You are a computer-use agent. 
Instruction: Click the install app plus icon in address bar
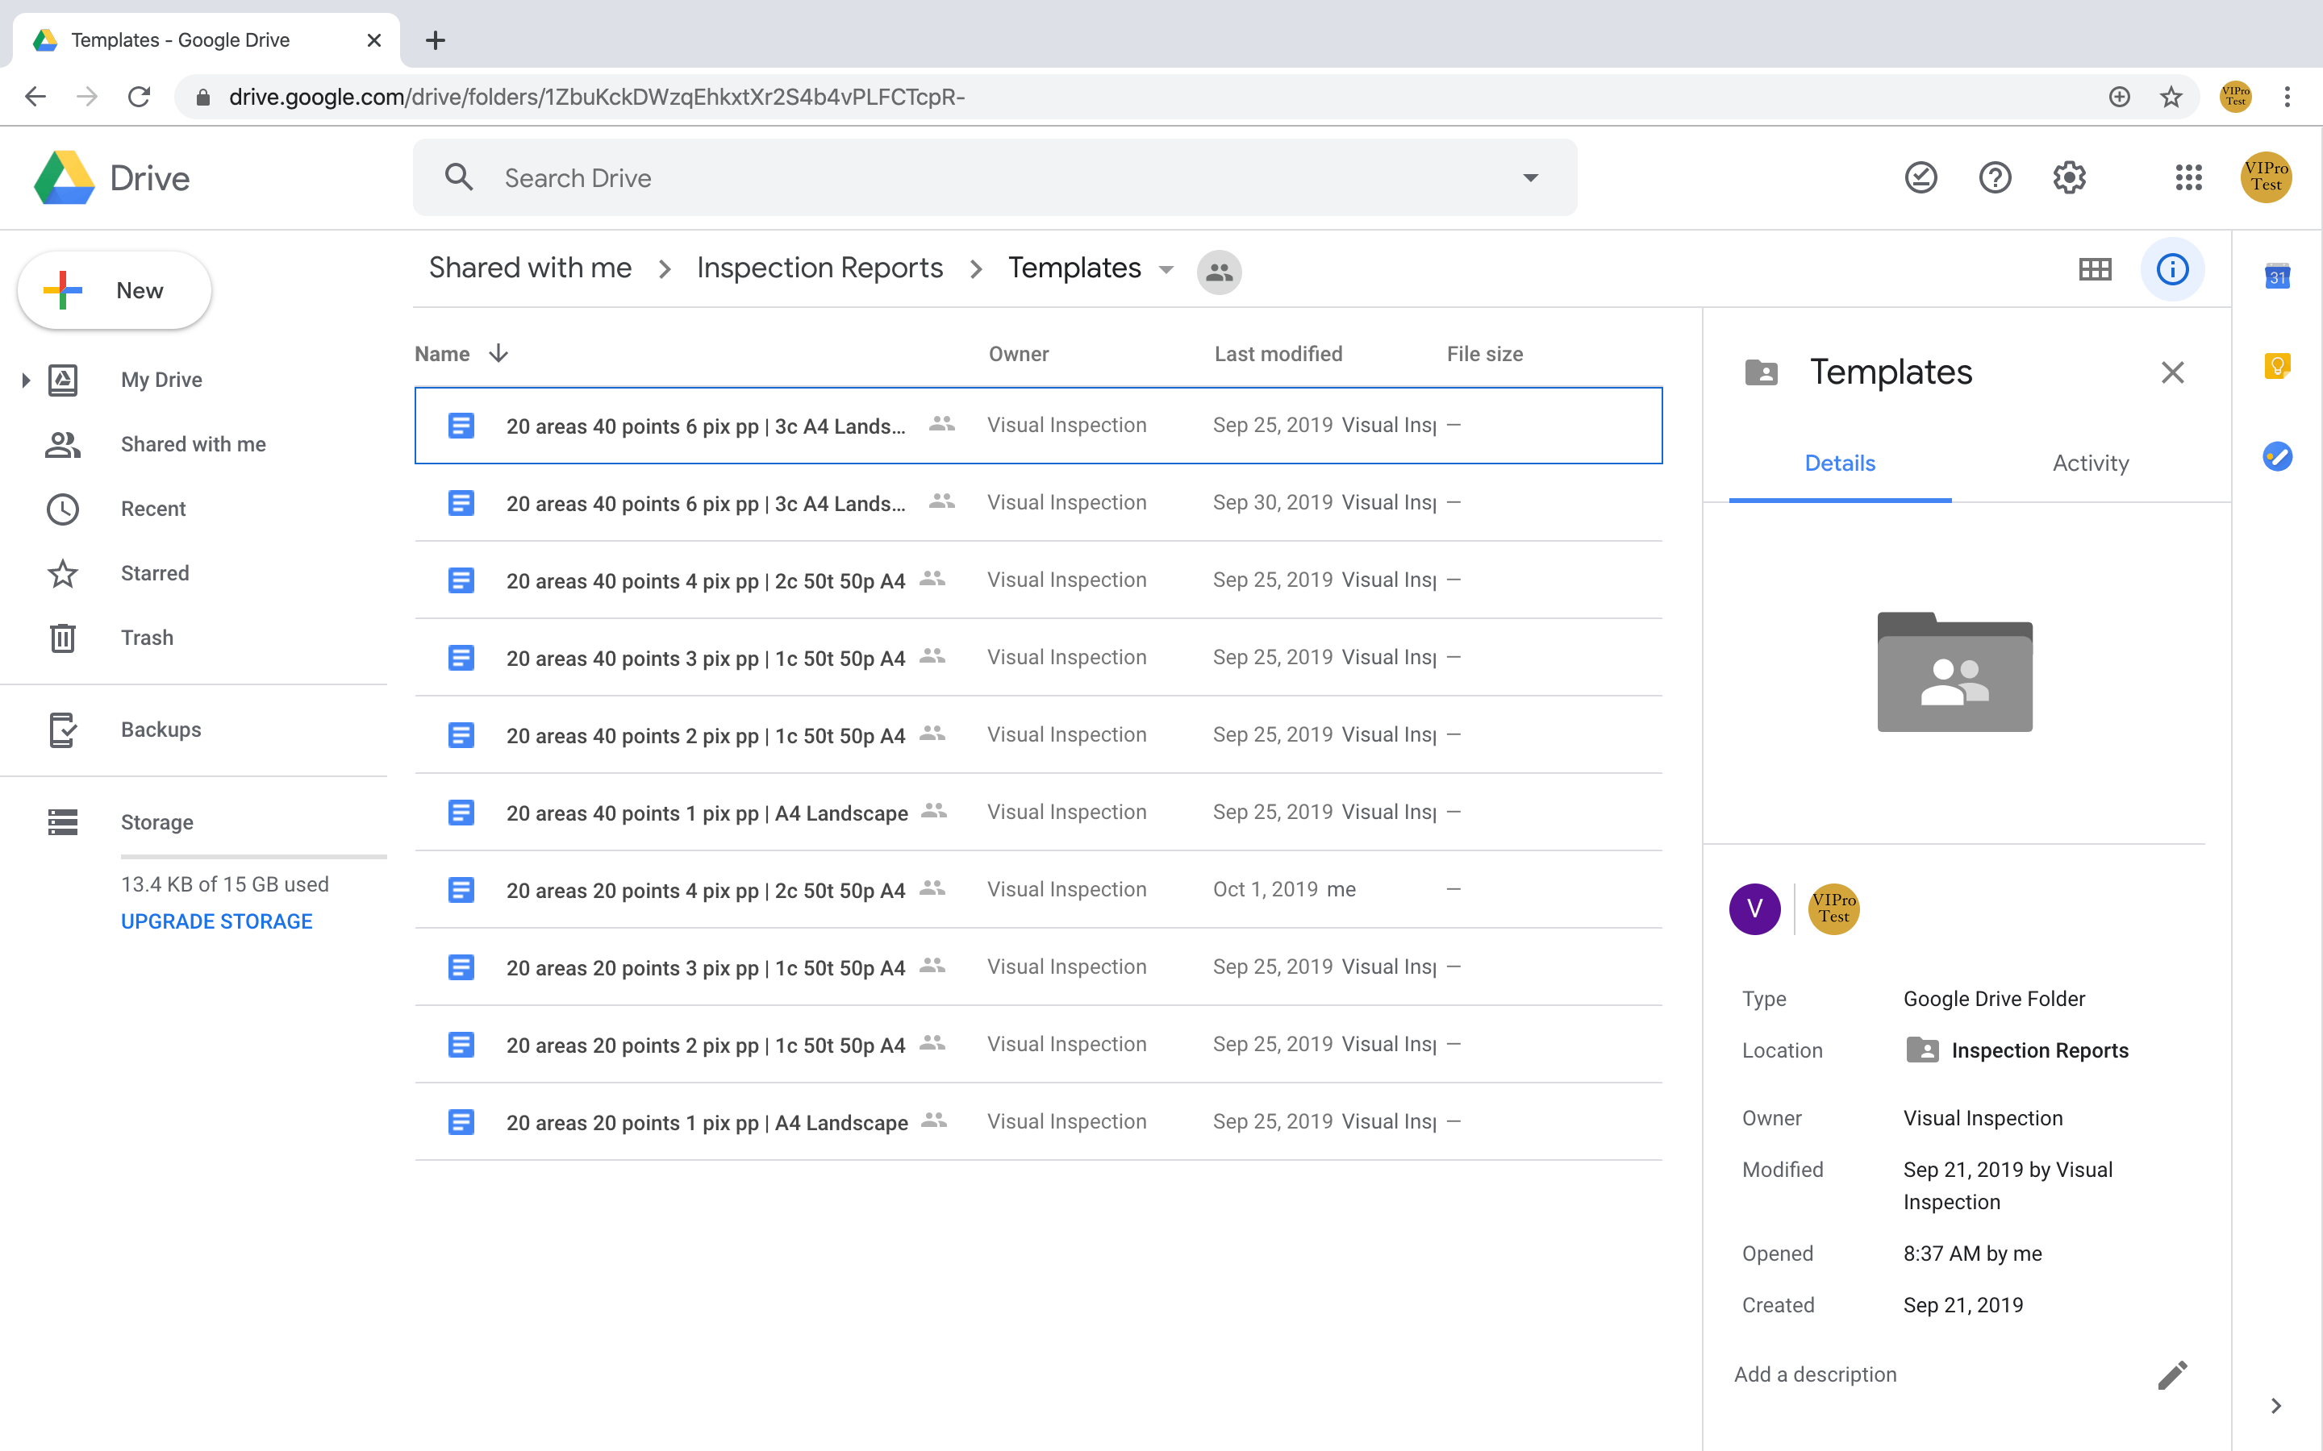(x=2120, y=97)
